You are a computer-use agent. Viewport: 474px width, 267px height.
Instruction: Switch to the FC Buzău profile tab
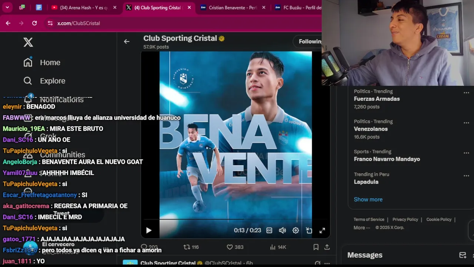(298, 7)
